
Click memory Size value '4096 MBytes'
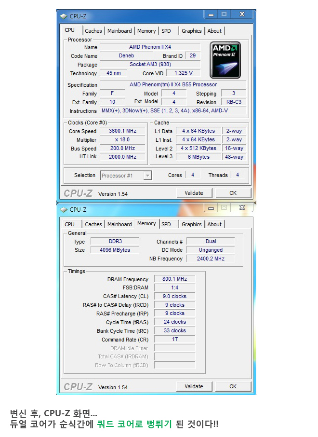pyautogui.click(x=115, y=250)
